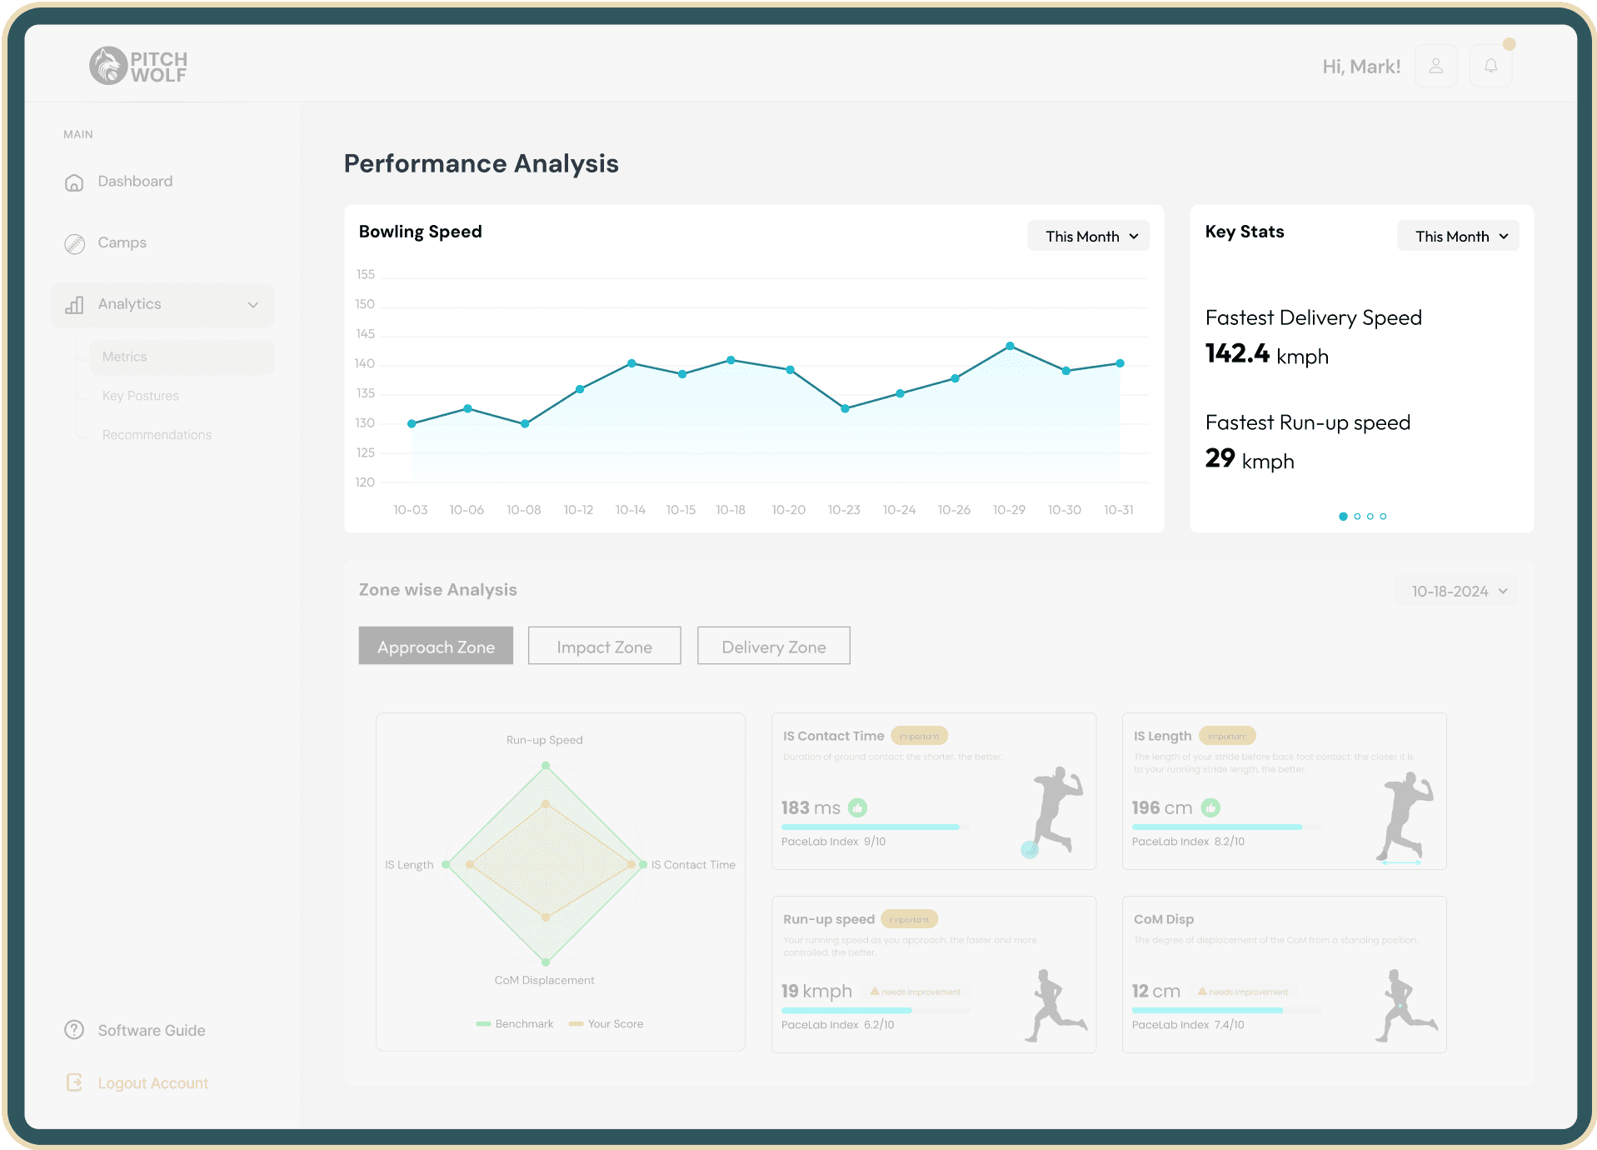Viewport: 1597px width, 1150px height.
Task: Click the 10-03 chart data point
Action: point(412,423)
